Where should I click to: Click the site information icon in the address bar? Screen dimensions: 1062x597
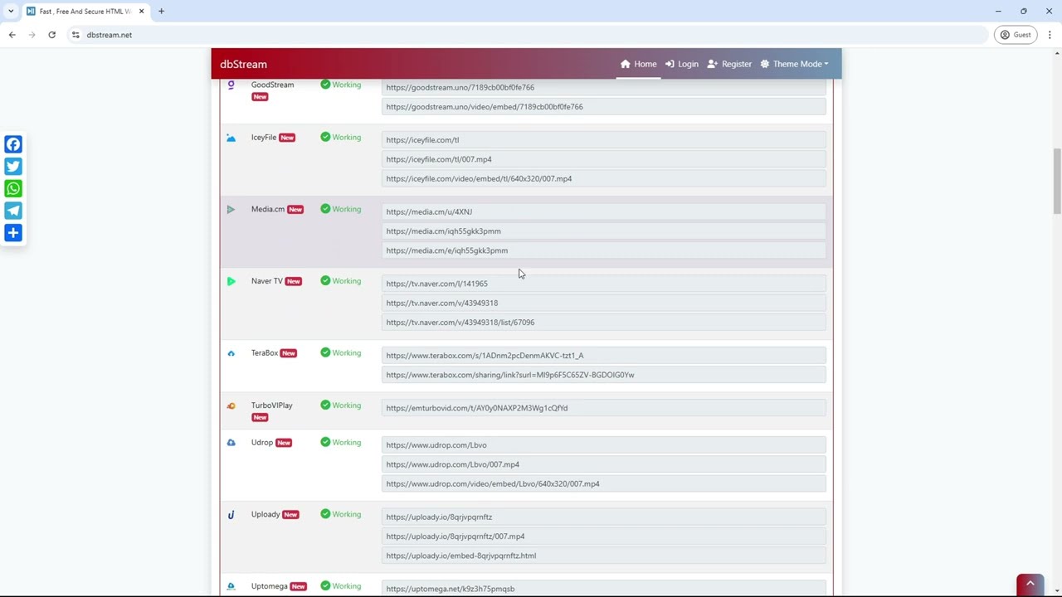point(76,35)
